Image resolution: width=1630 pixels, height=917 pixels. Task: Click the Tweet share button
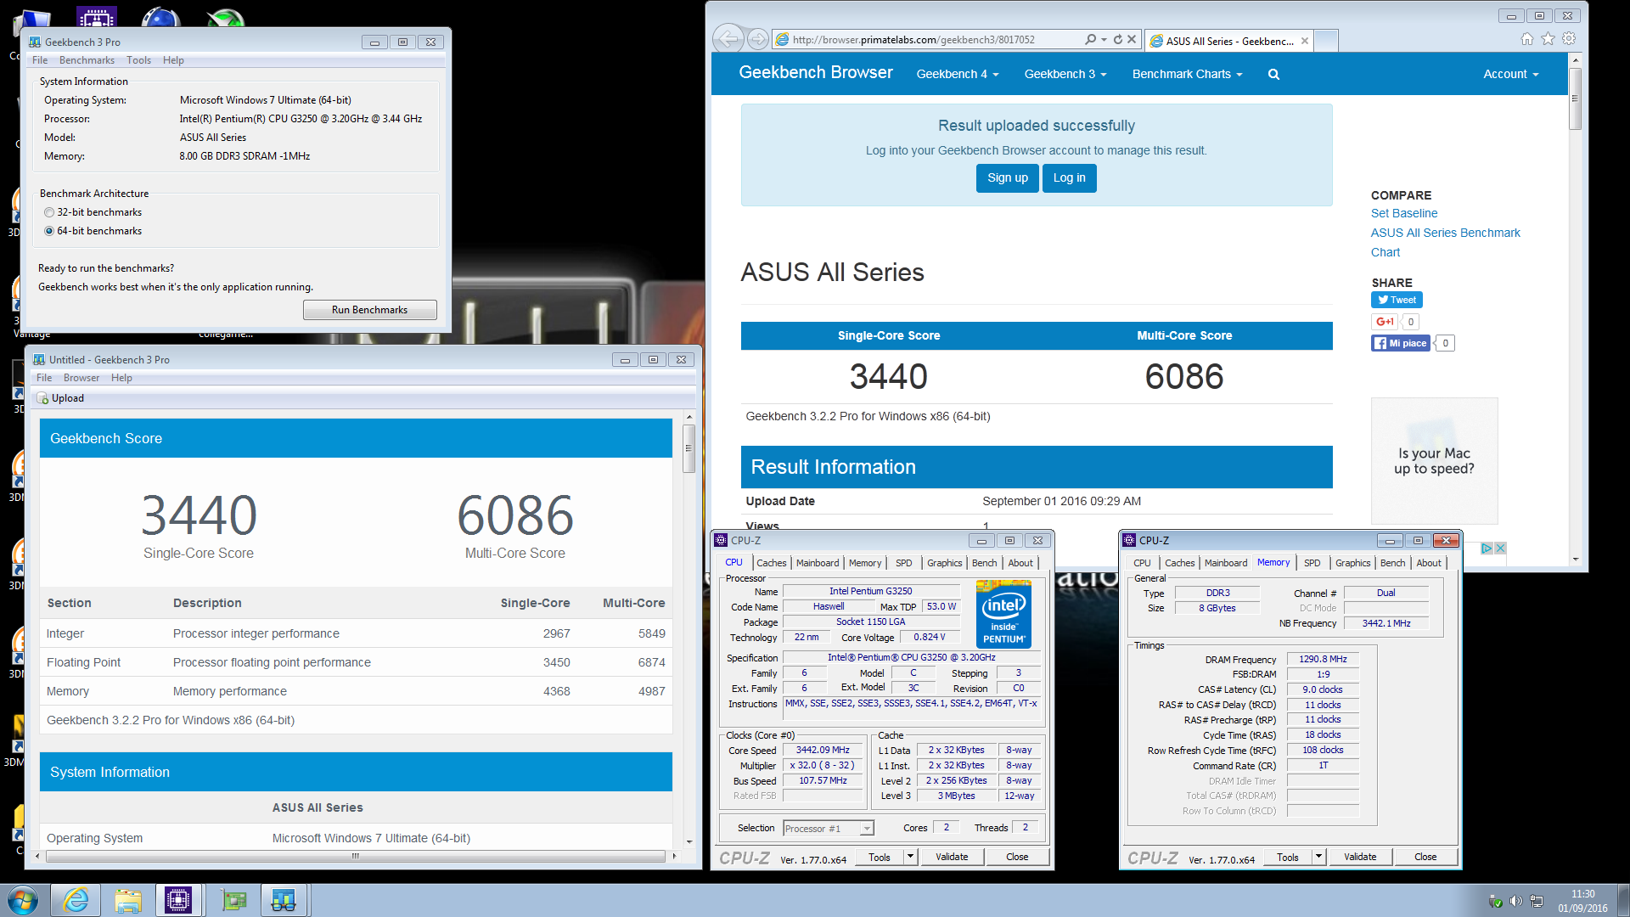point(1397,300)
